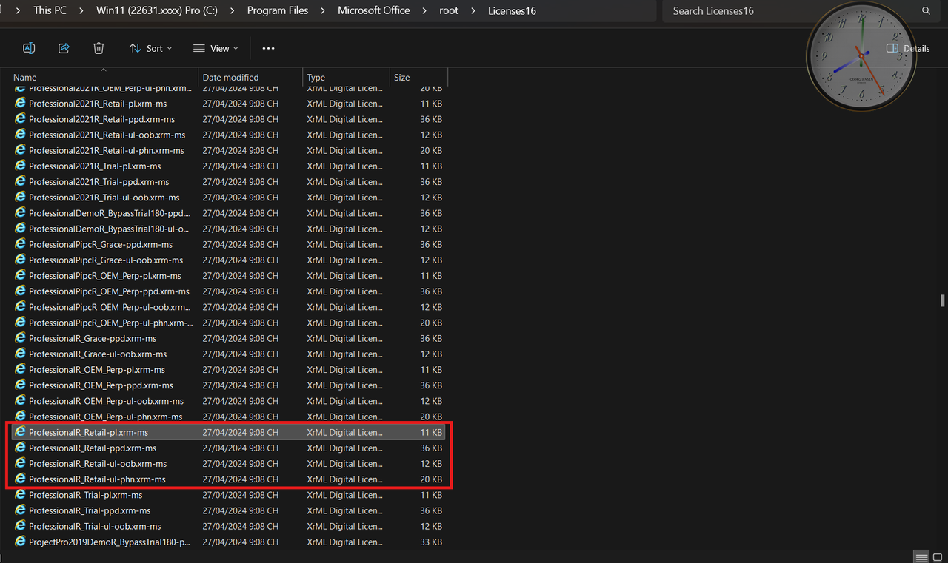Screen dimensions: 948x563
Task: Click the Rename icon in the toolbar
Action: 29,48
